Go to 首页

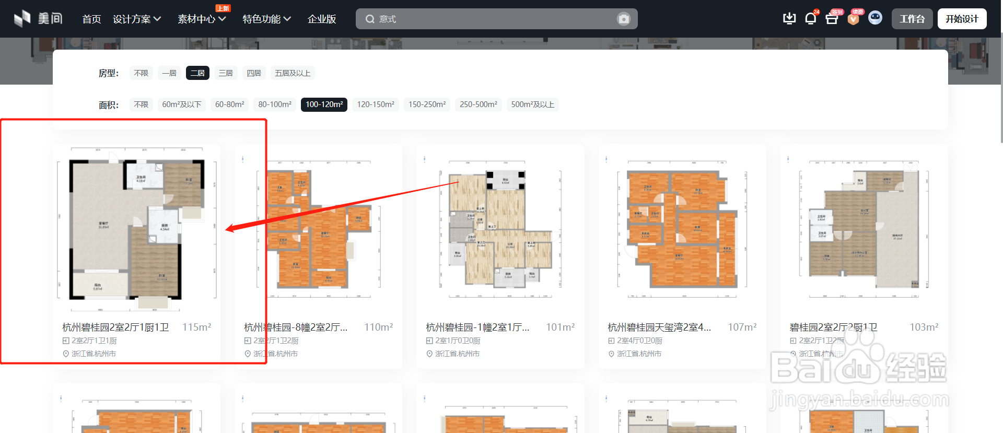91,19
